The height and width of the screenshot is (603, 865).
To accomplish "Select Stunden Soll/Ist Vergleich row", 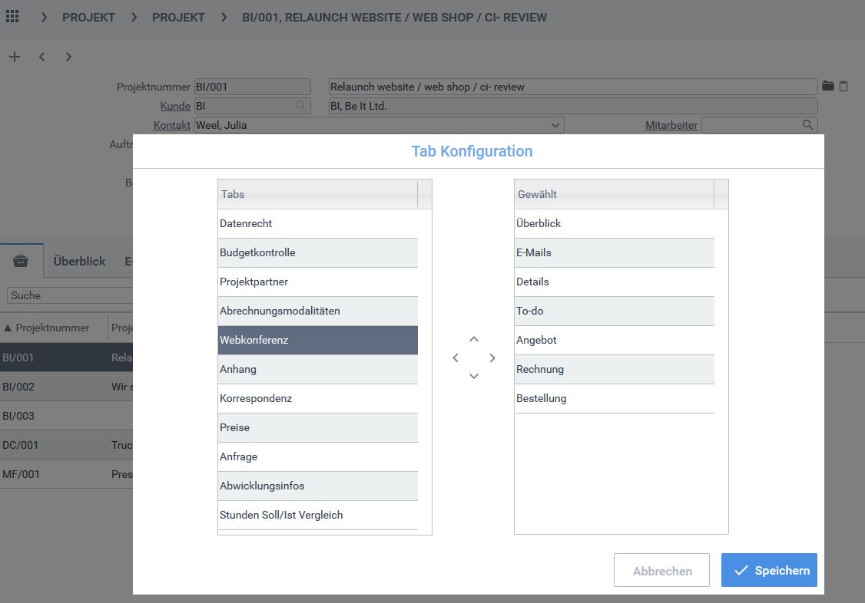I will pos(318,516).
